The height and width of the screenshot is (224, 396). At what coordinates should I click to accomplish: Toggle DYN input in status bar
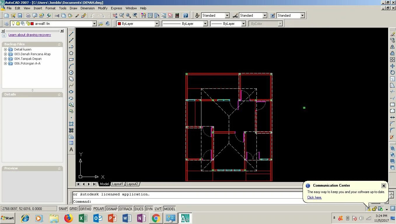[149, 209]
